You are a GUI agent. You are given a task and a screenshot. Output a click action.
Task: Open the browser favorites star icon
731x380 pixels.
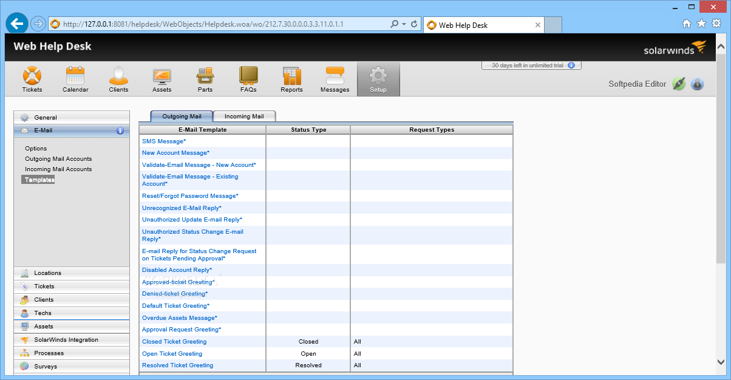click(701, 24)
